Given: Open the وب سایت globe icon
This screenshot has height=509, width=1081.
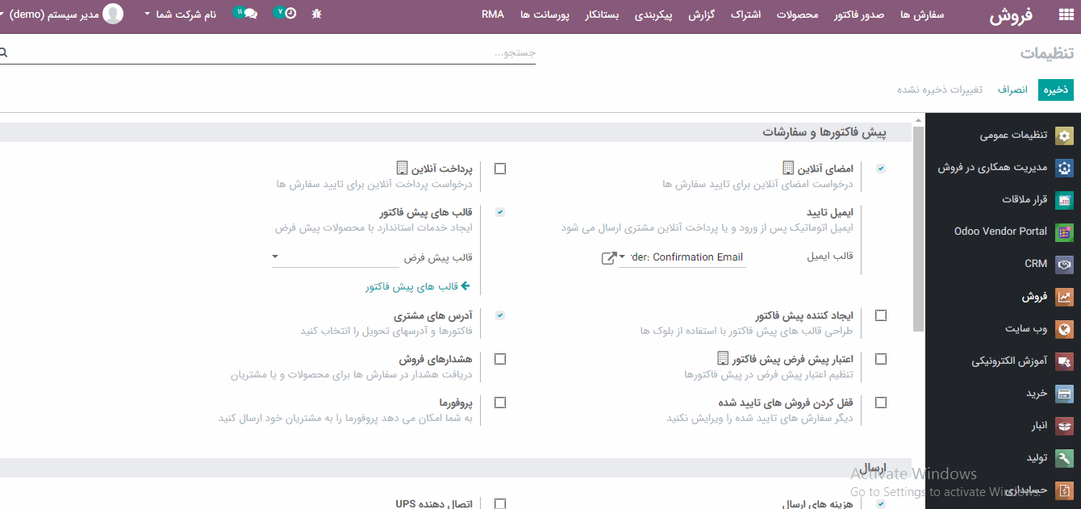Looking at the screenshot, I should (x=1065, y=329).
